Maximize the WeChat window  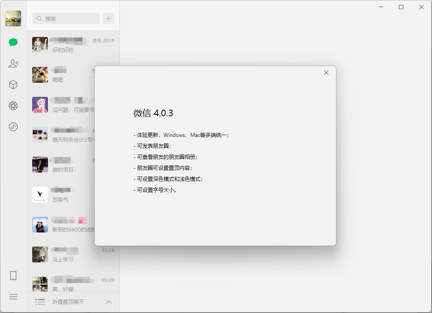point(401,7)
